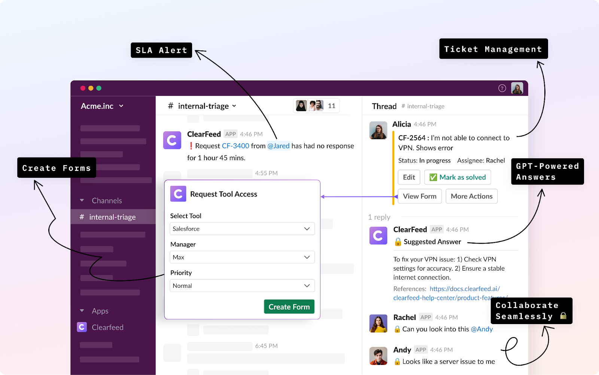Viewport: 599px width, 375px height.
Task: Collapse the Apps section
Action: pyautogui.click(x=82, y=311)
